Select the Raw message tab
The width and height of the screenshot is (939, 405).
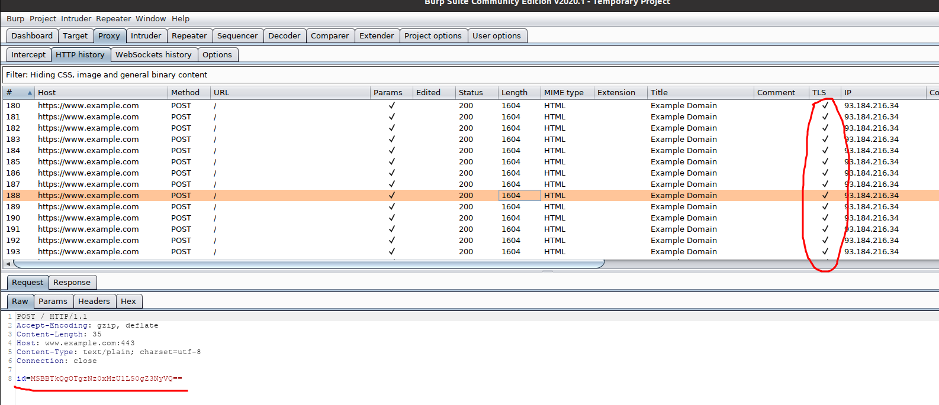(20, 302)
